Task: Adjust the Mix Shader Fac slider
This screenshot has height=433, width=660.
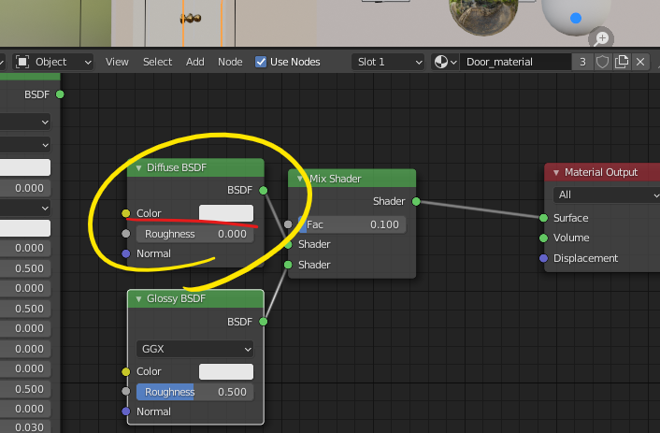Action: pos(352,224)
